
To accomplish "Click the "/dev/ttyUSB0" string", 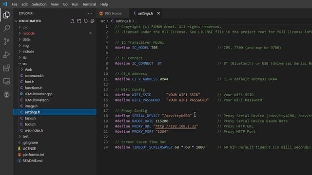I will pos(176,116).
